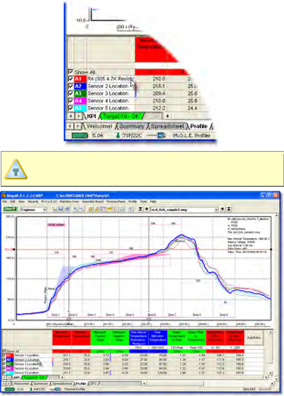Toggle the A2 checkbox in the enlarged close-up
284x396 pixels.
point(70,86)
